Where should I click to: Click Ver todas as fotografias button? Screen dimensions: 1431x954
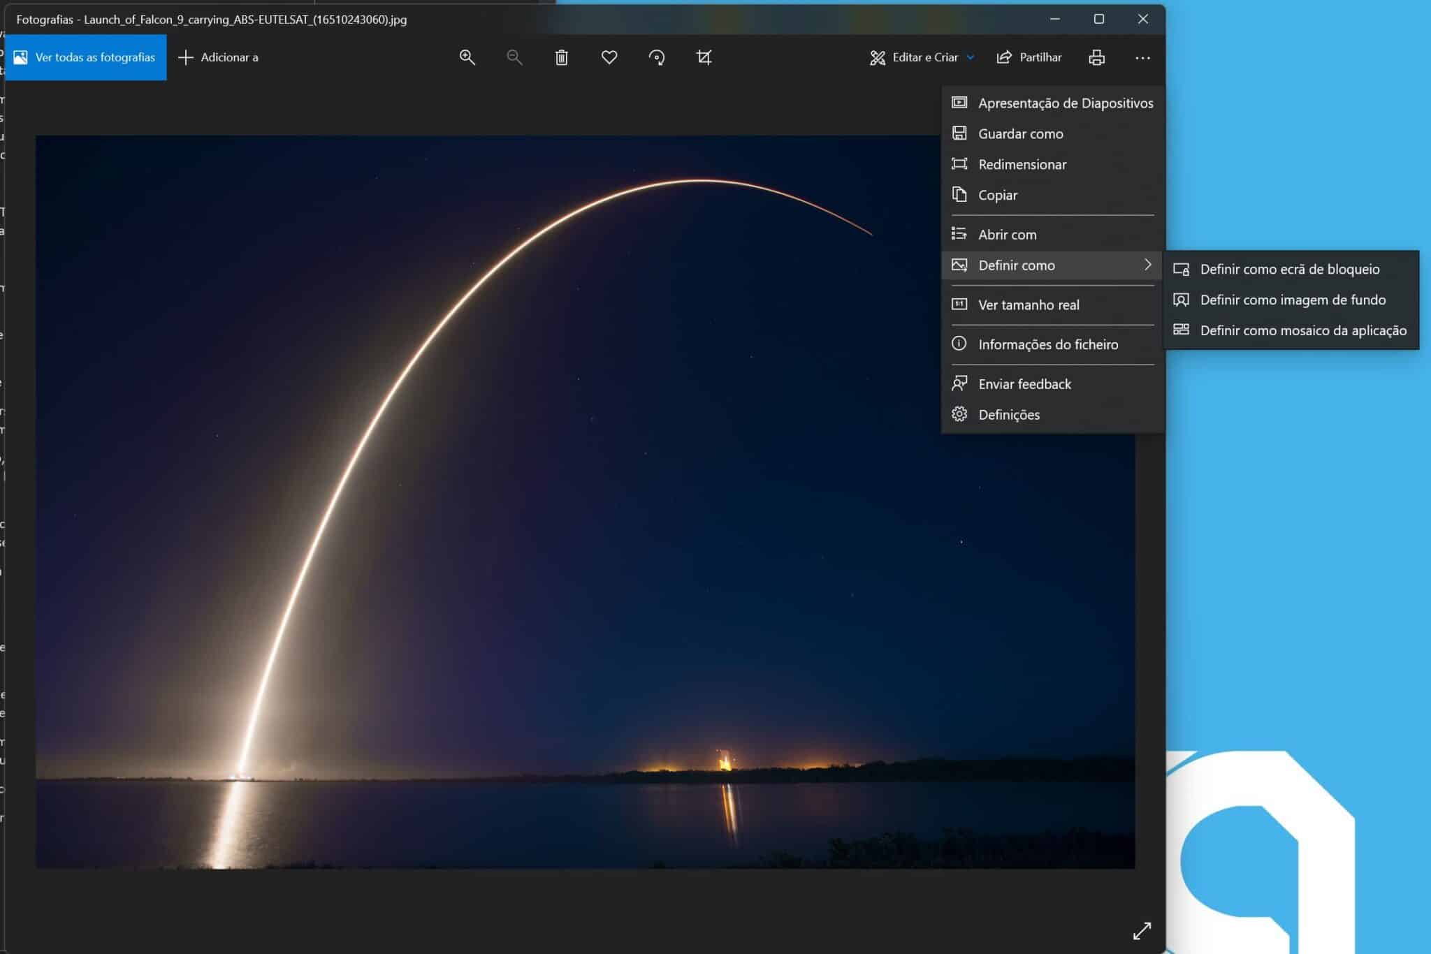[x=85, y=57]
